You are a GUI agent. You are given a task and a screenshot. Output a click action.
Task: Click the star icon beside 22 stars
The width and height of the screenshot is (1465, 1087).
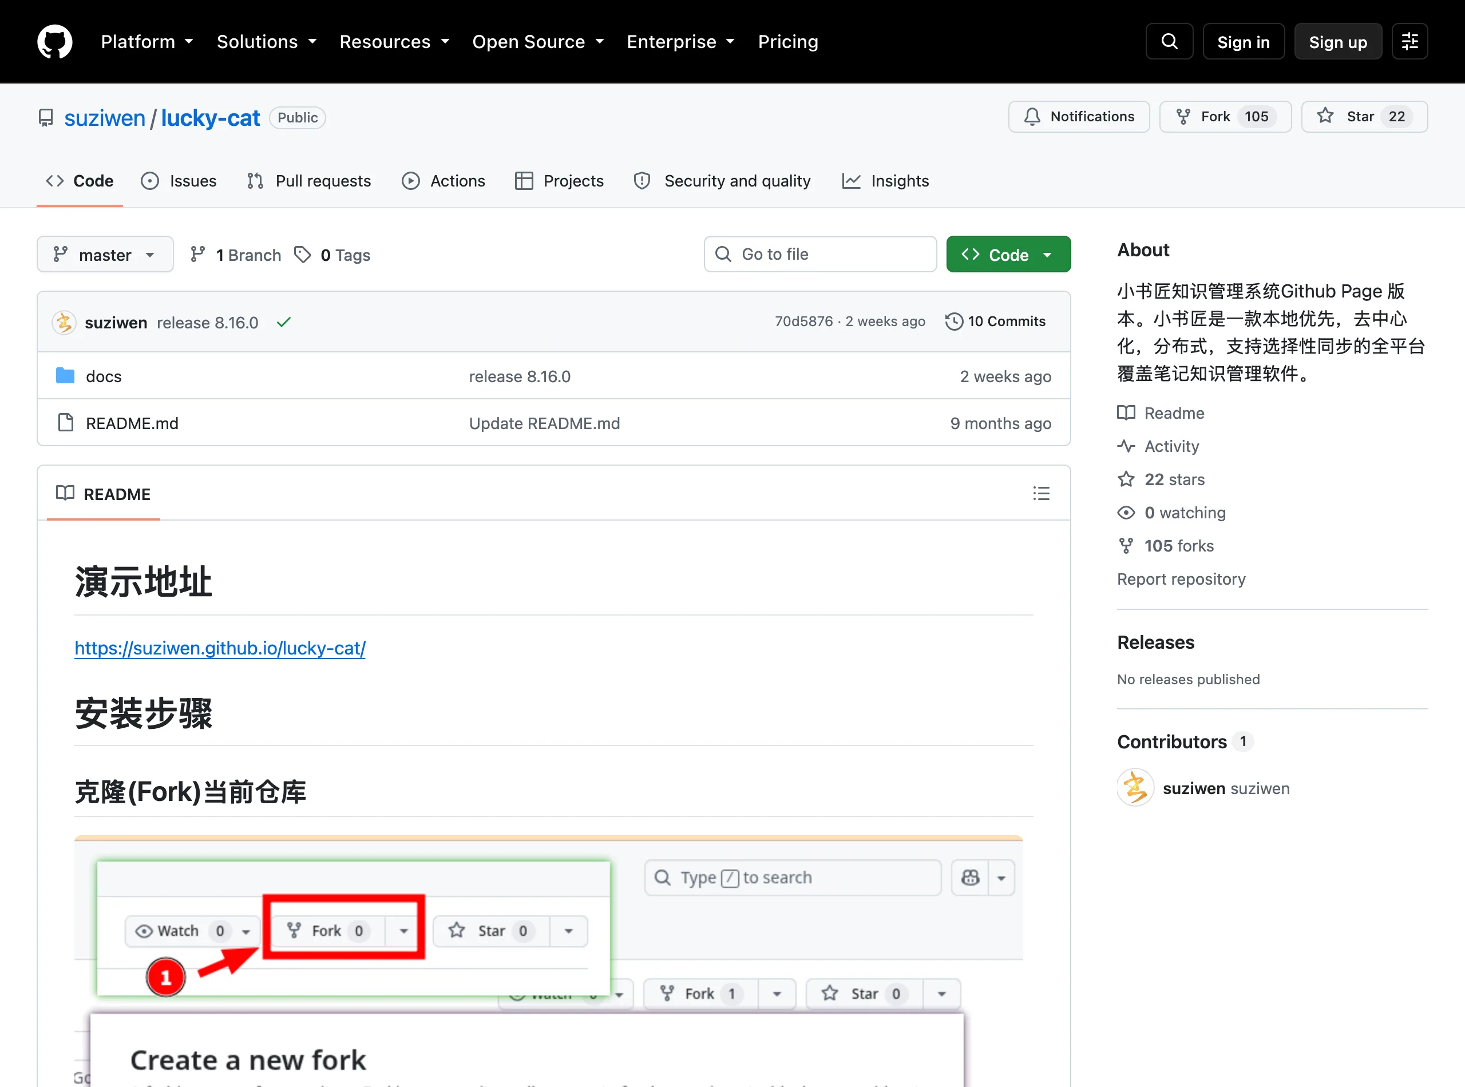click(1126, 479)
